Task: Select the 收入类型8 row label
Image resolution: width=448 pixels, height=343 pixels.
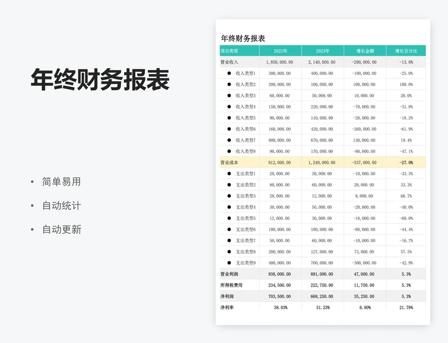Action: coord(245,151)
